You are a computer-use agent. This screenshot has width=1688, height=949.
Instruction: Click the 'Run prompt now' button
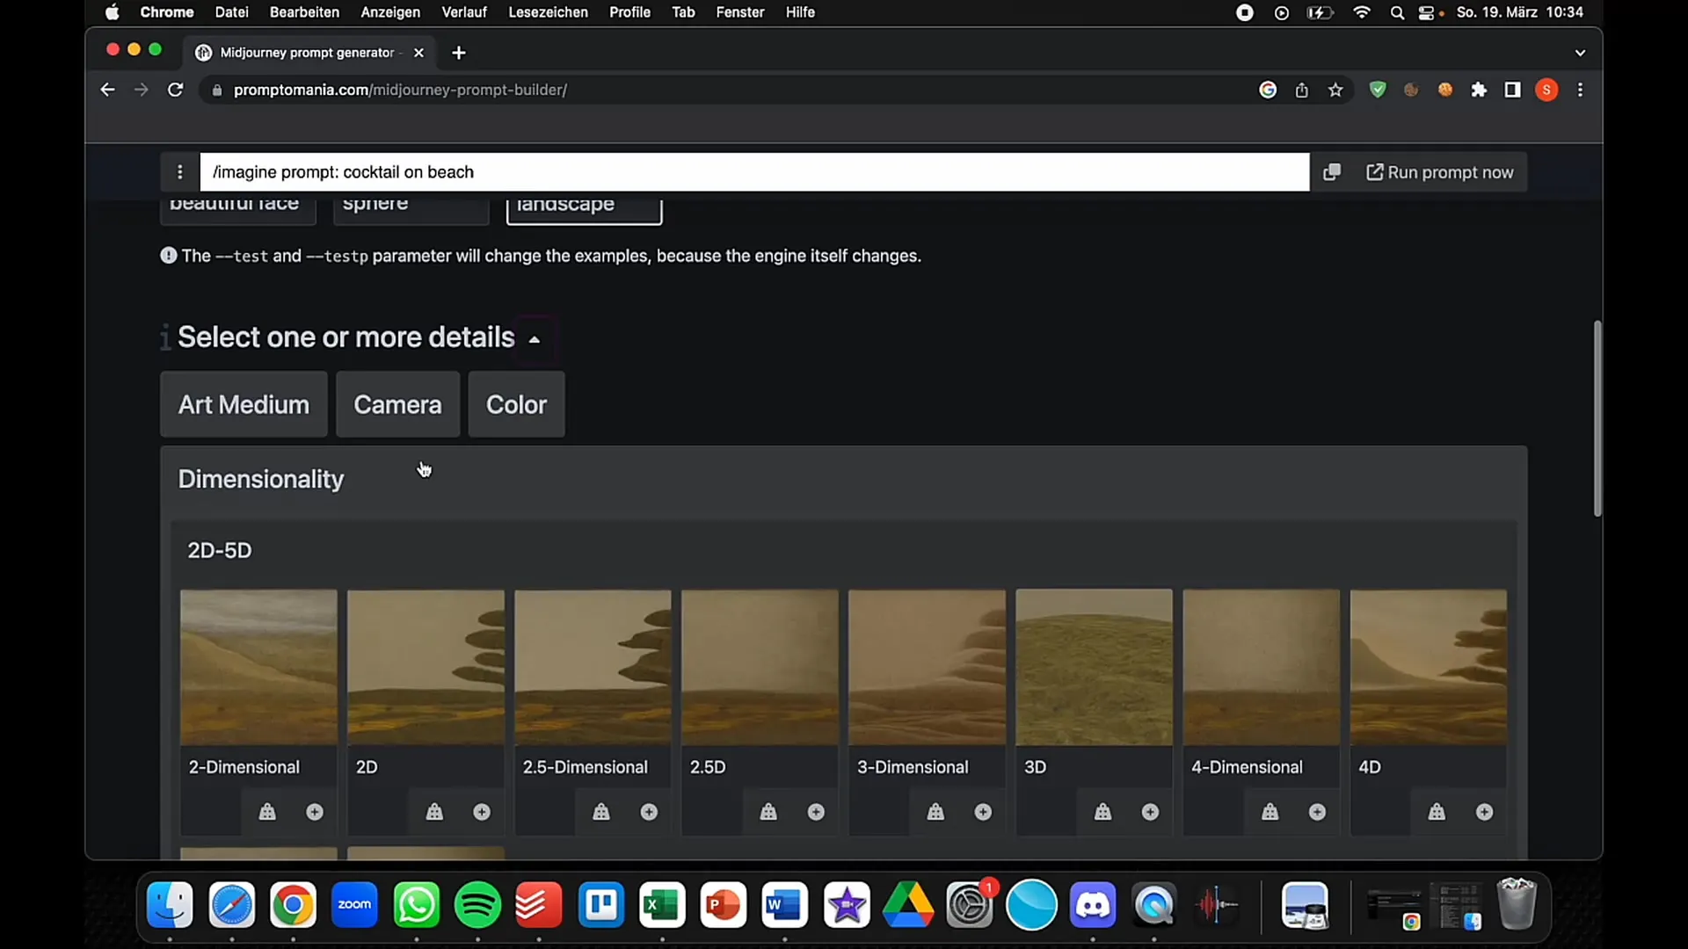(x=1440, y=171)
